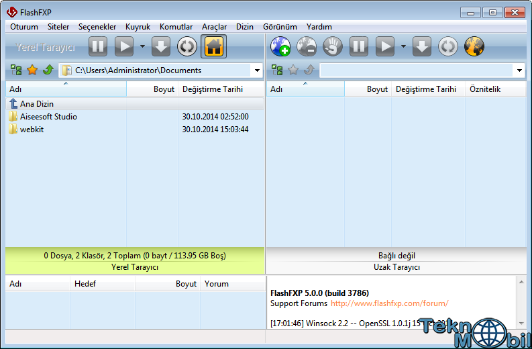Click local status summary 0 Dosya, 2 Klasör
Viewport: 532px width, 349px height.
pos(135,255)
